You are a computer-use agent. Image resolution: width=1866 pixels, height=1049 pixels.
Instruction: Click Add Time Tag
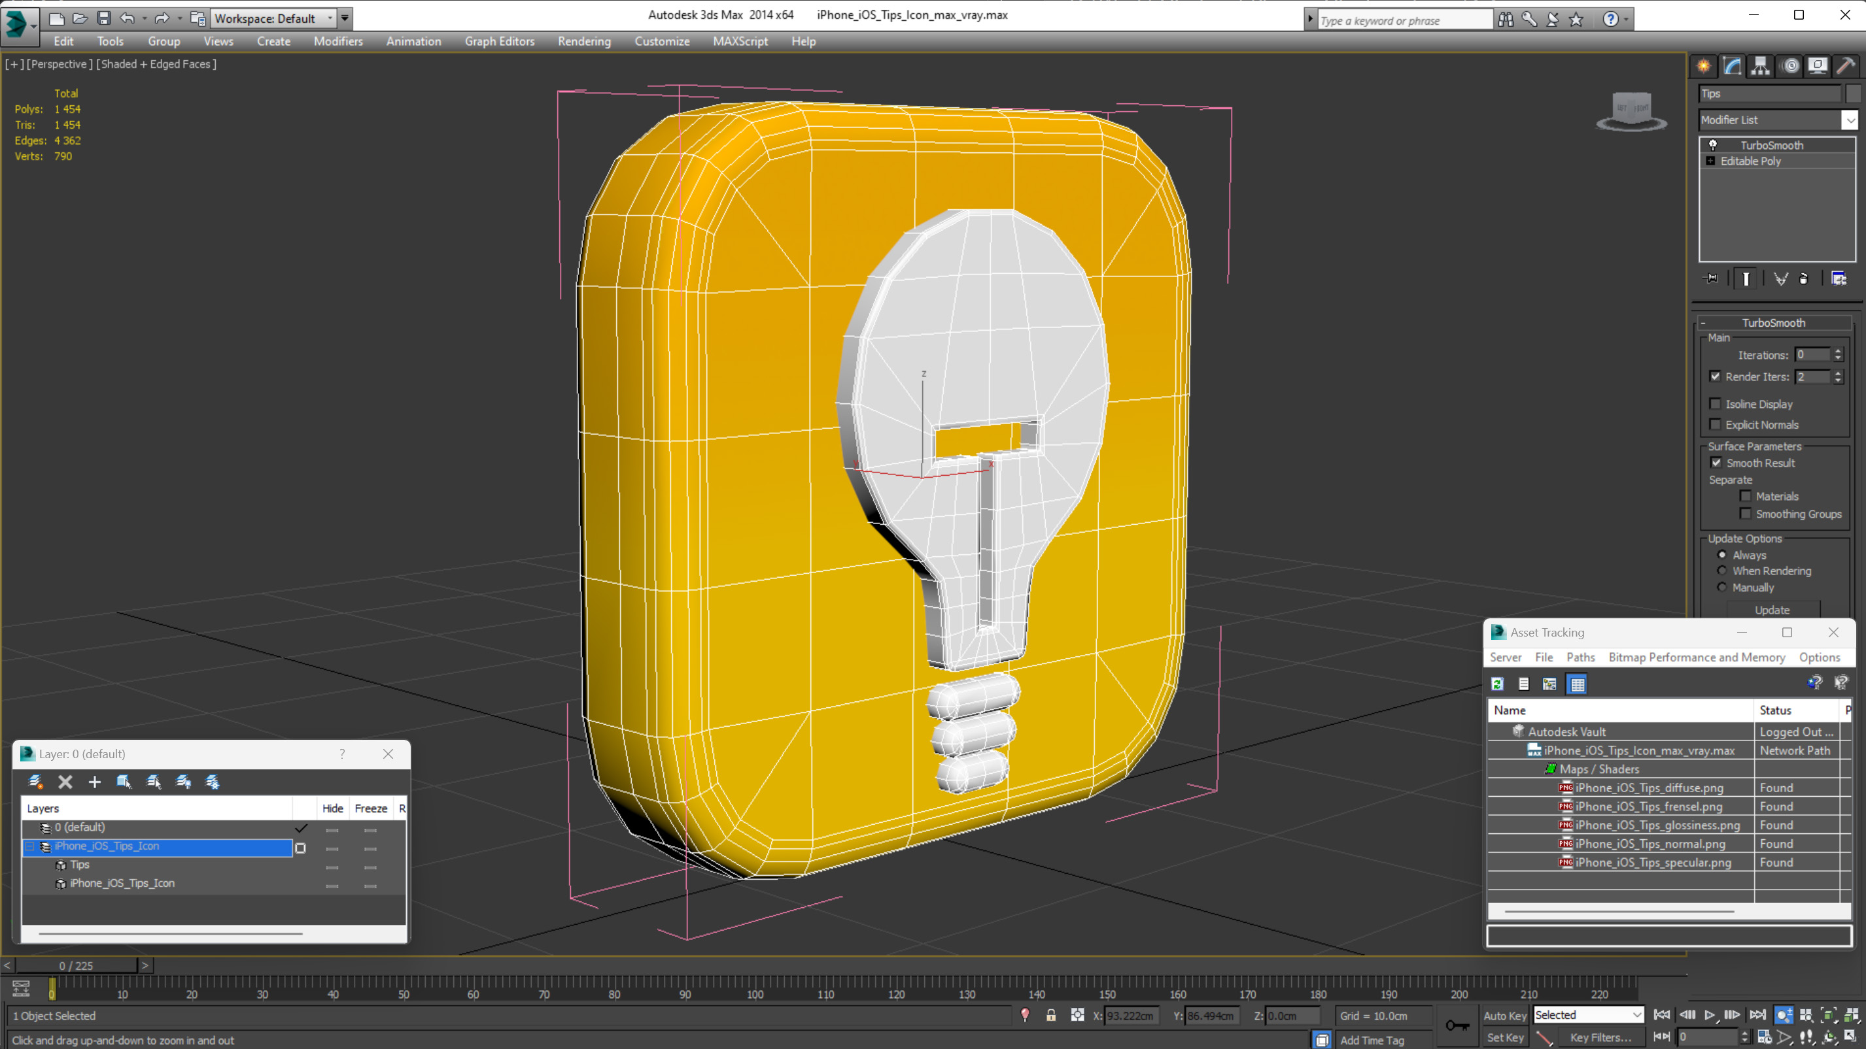tap(1372, 1040)
